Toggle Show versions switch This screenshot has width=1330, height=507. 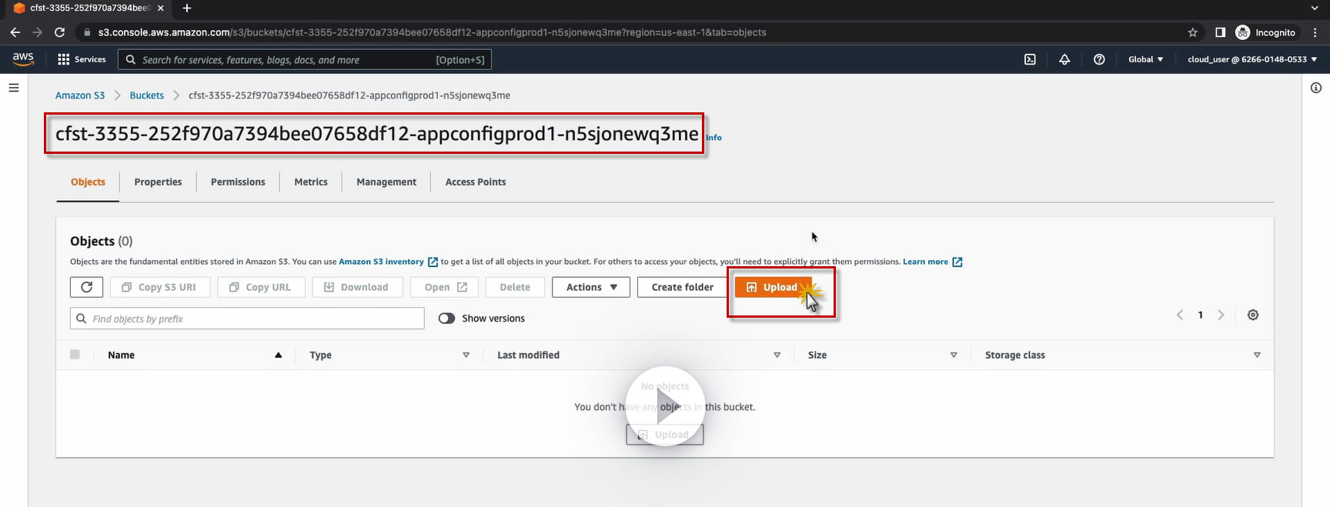click(x=446, y=319)
